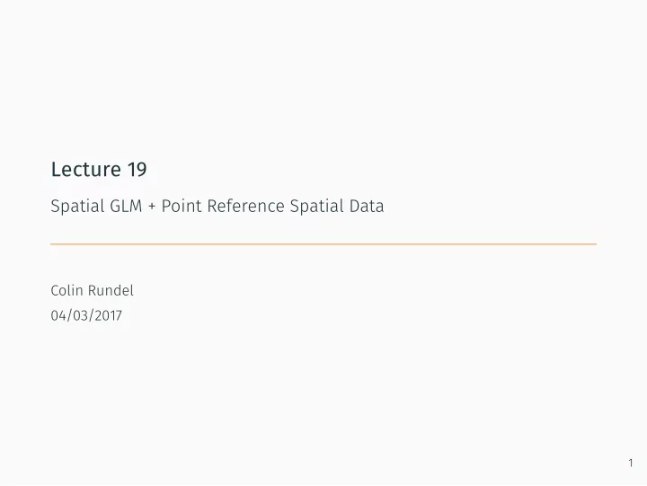Image resolution: width=647 pixels, height=486 pixels.
Task: Click the year "2017" in the date
Action: [109, 315]
